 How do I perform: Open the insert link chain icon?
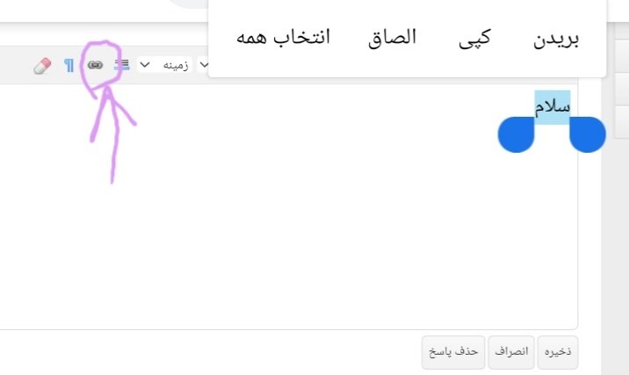(95, 65)
